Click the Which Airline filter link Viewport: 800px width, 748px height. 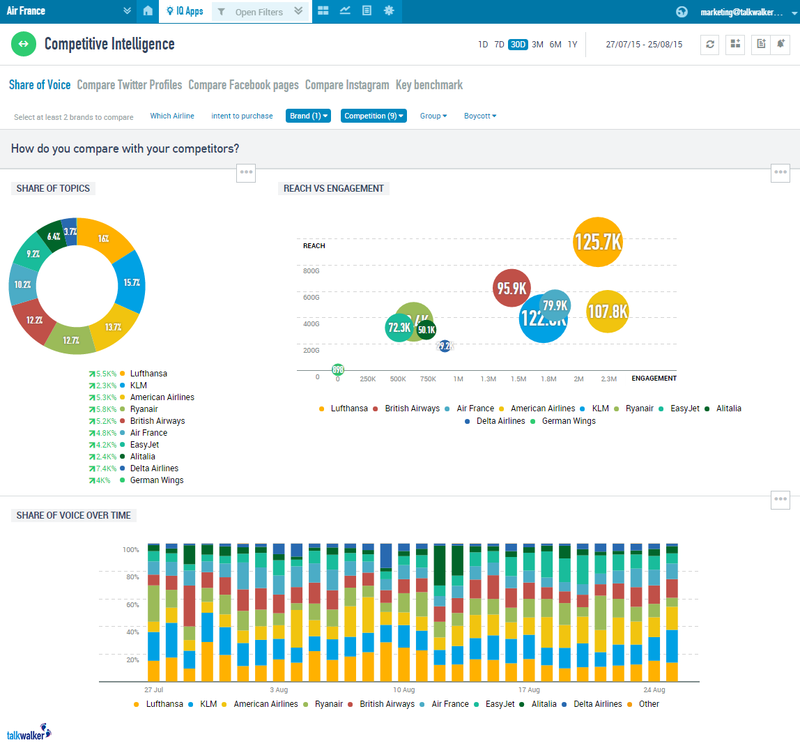tap(172, 116)
